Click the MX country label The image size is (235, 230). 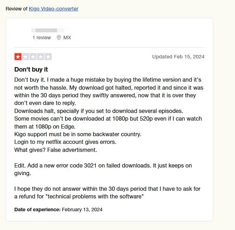point(67,38)
